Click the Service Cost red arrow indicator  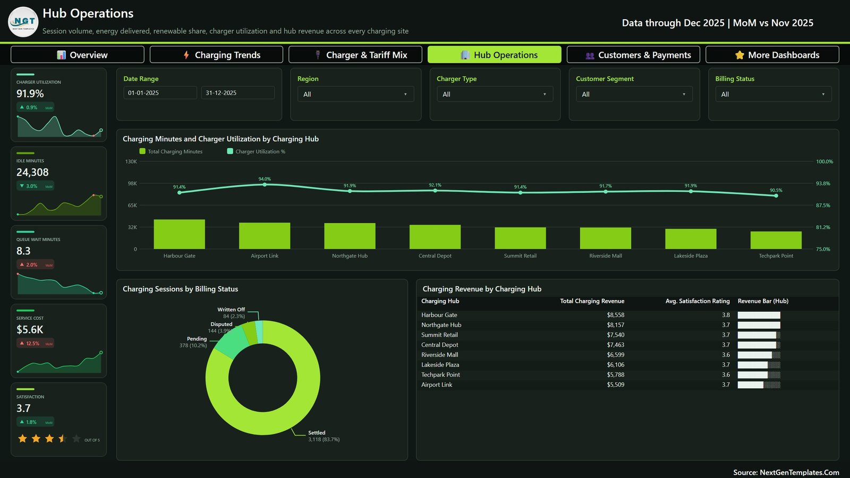(x=22, y=343)
